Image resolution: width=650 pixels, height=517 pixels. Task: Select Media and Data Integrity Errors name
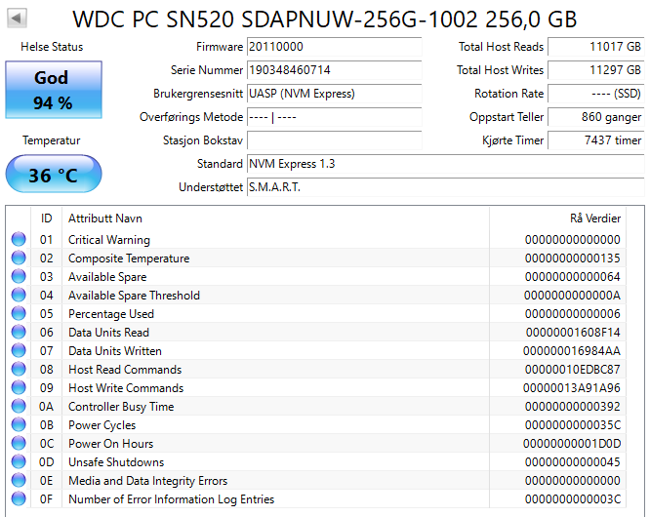coord(148,481)
